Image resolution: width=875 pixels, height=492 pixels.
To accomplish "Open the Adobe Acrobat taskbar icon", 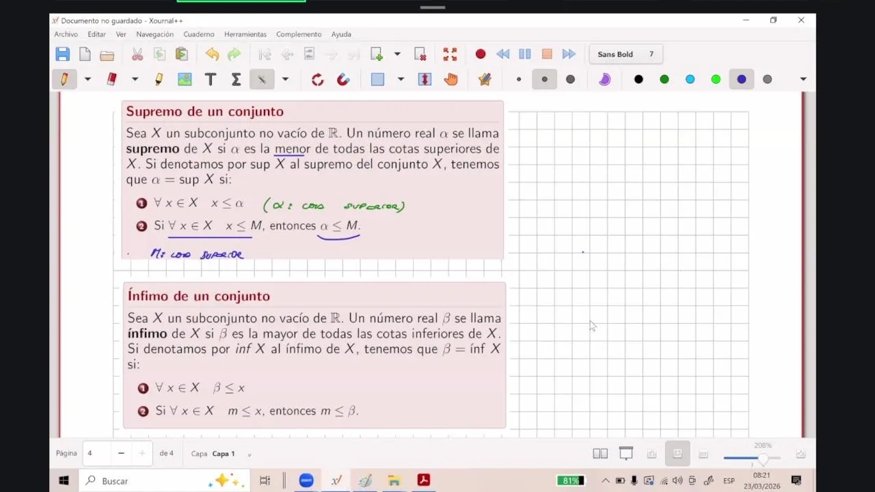I will coord(424,480).
